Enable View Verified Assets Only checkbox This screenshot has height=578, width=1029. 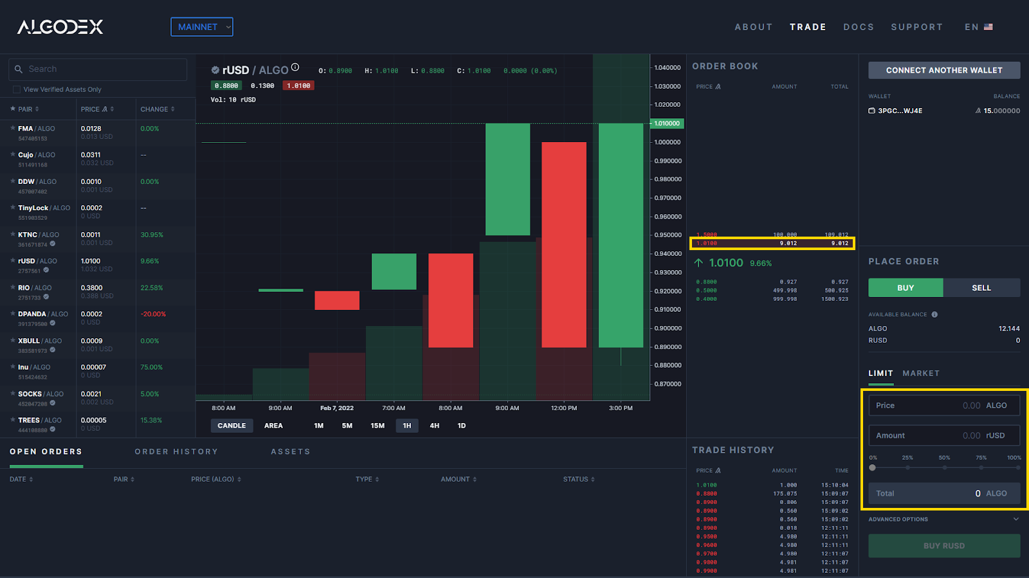pyautogui.click(x=17, y=89)
